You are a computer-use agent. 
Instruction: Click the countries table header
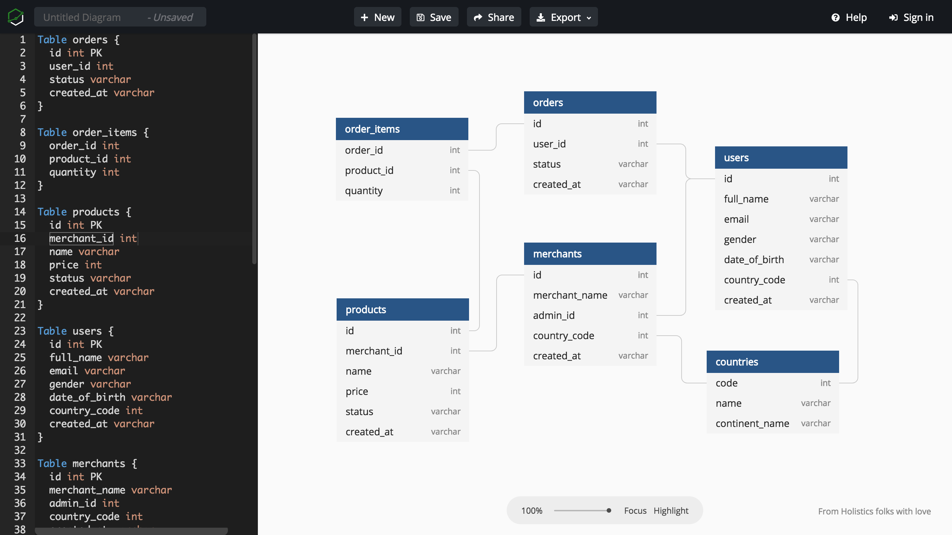click(773, 362)
